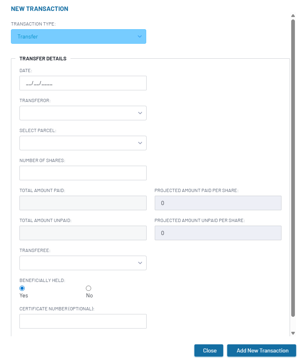305x363 pixels.
Task: Expand the Transferee dropdown
Action: click(x=83, y=263)
